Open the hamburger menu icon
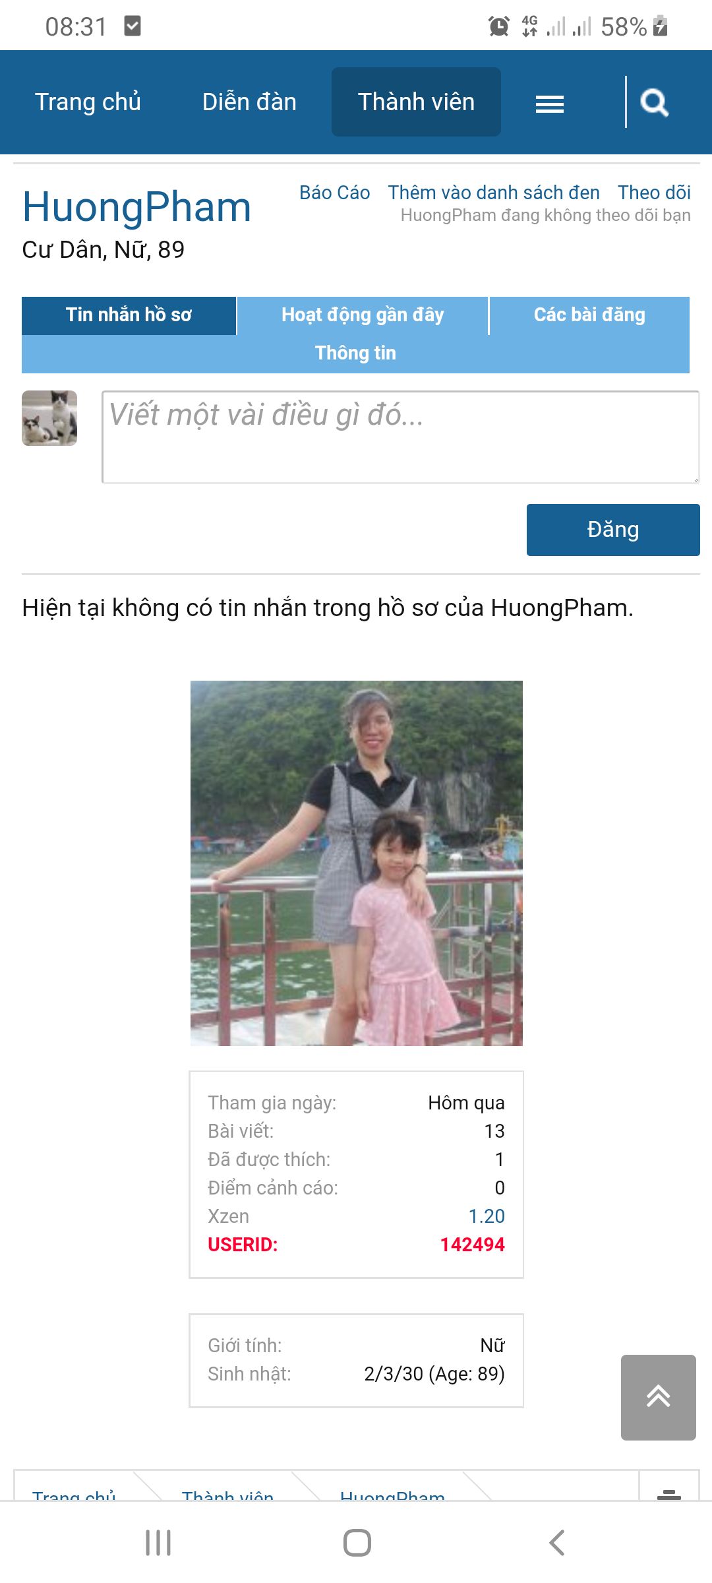 click(x=549, y=104)
